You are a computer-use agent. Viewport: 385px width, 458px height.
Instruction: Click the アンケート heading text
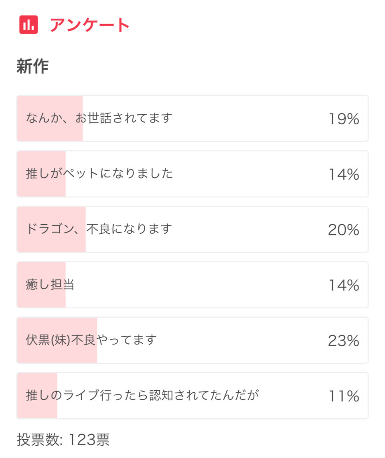tap(90, 25)
